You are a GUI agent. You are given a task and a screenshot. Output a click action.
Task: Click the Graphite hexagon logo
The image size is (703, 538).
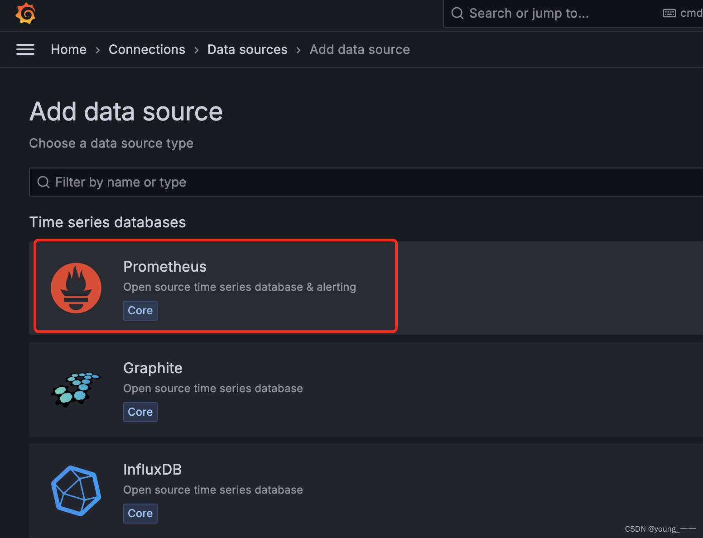point(76,389)
